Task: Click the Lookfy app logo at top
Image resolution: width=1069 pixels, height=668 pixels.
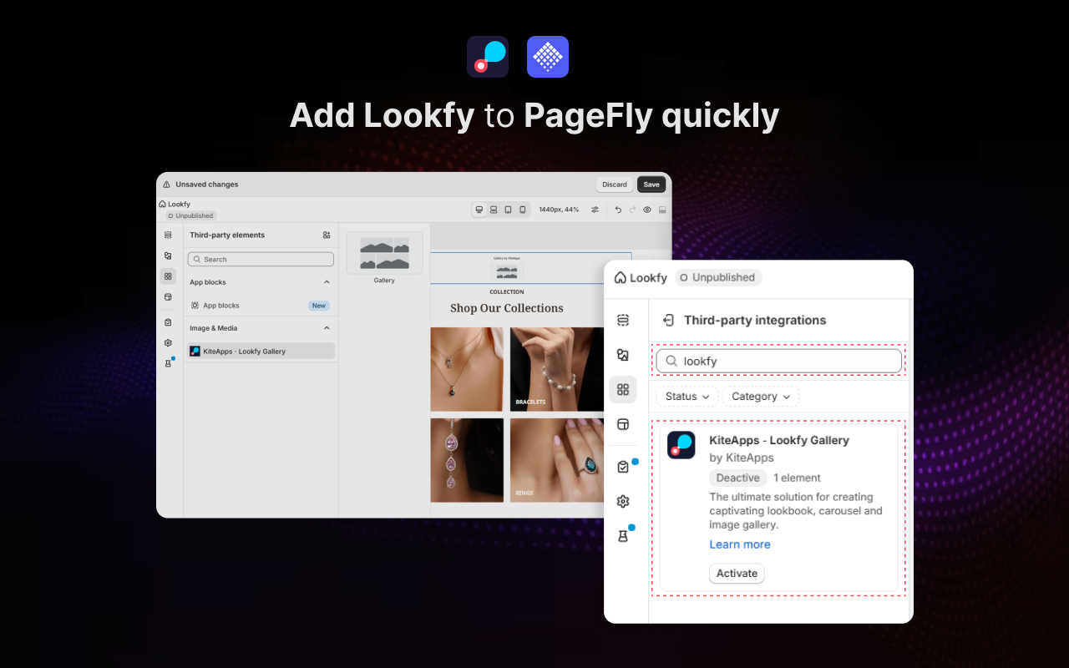Action: point(488,57)
